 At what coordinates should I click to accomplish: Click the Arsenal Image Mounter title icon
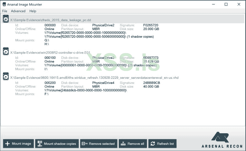tap(4, 5)
